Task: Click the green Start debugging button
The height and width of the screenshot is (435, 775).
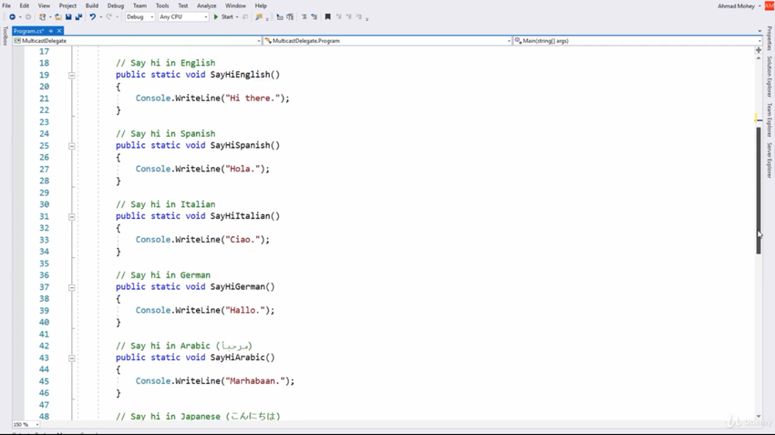Action: click(x=222, y=16)
